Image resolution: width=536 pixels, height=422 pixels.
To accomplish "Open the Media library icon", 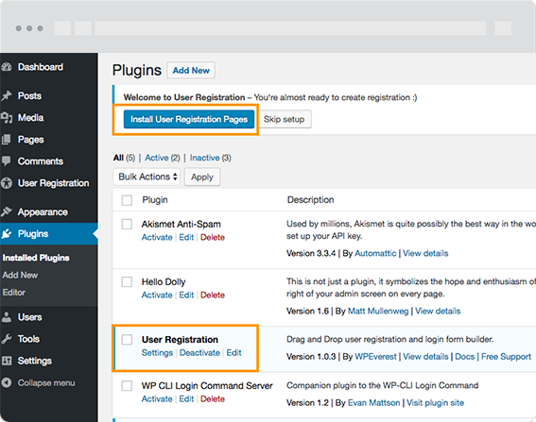I will [x=7, y=118].
